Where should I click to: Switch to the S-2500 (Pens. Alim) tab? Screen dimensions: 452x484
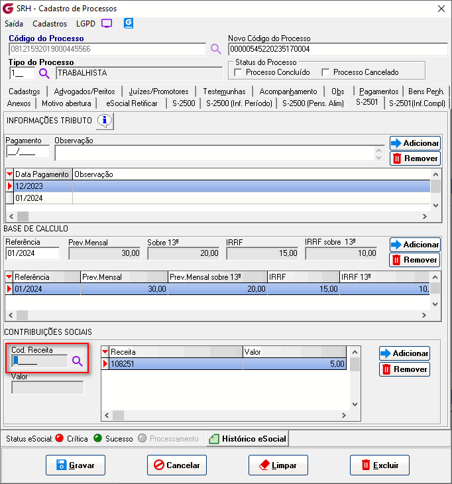pos(313,103)
